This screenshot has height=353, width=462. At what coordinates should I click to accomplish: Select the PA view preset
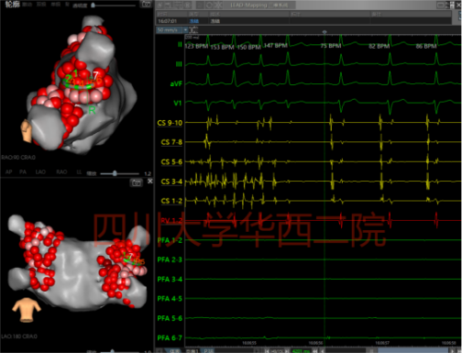click(23, 172)
